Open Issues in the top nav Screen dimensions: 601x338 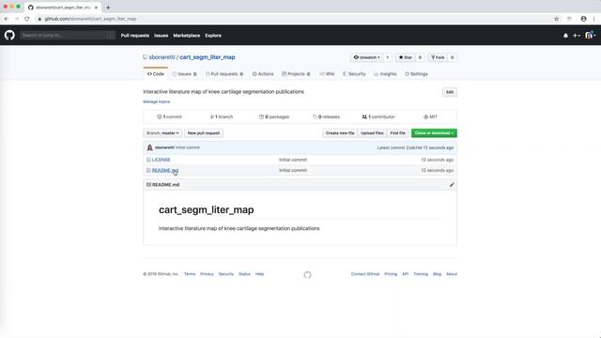coord(161,36)
